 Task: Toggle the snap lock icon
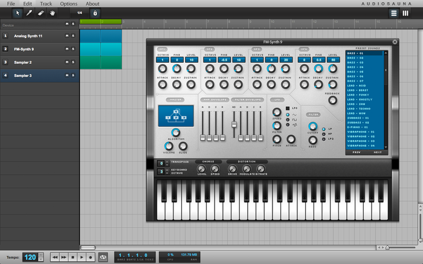[x=94, y=12]
